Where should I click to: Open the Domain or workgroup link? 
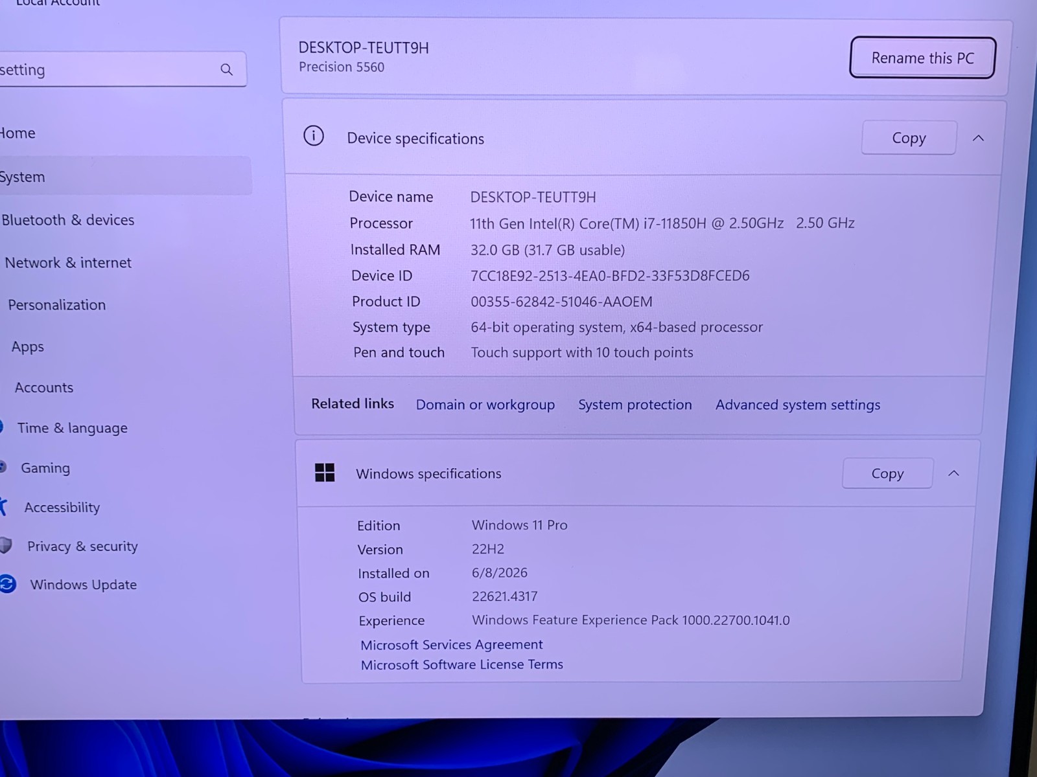coord(485,405)
